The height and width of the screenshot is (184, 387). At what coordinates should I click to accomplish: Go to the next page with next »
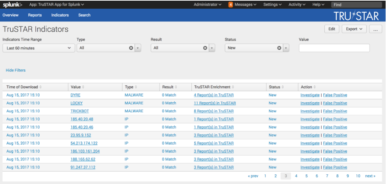point(370,176)
